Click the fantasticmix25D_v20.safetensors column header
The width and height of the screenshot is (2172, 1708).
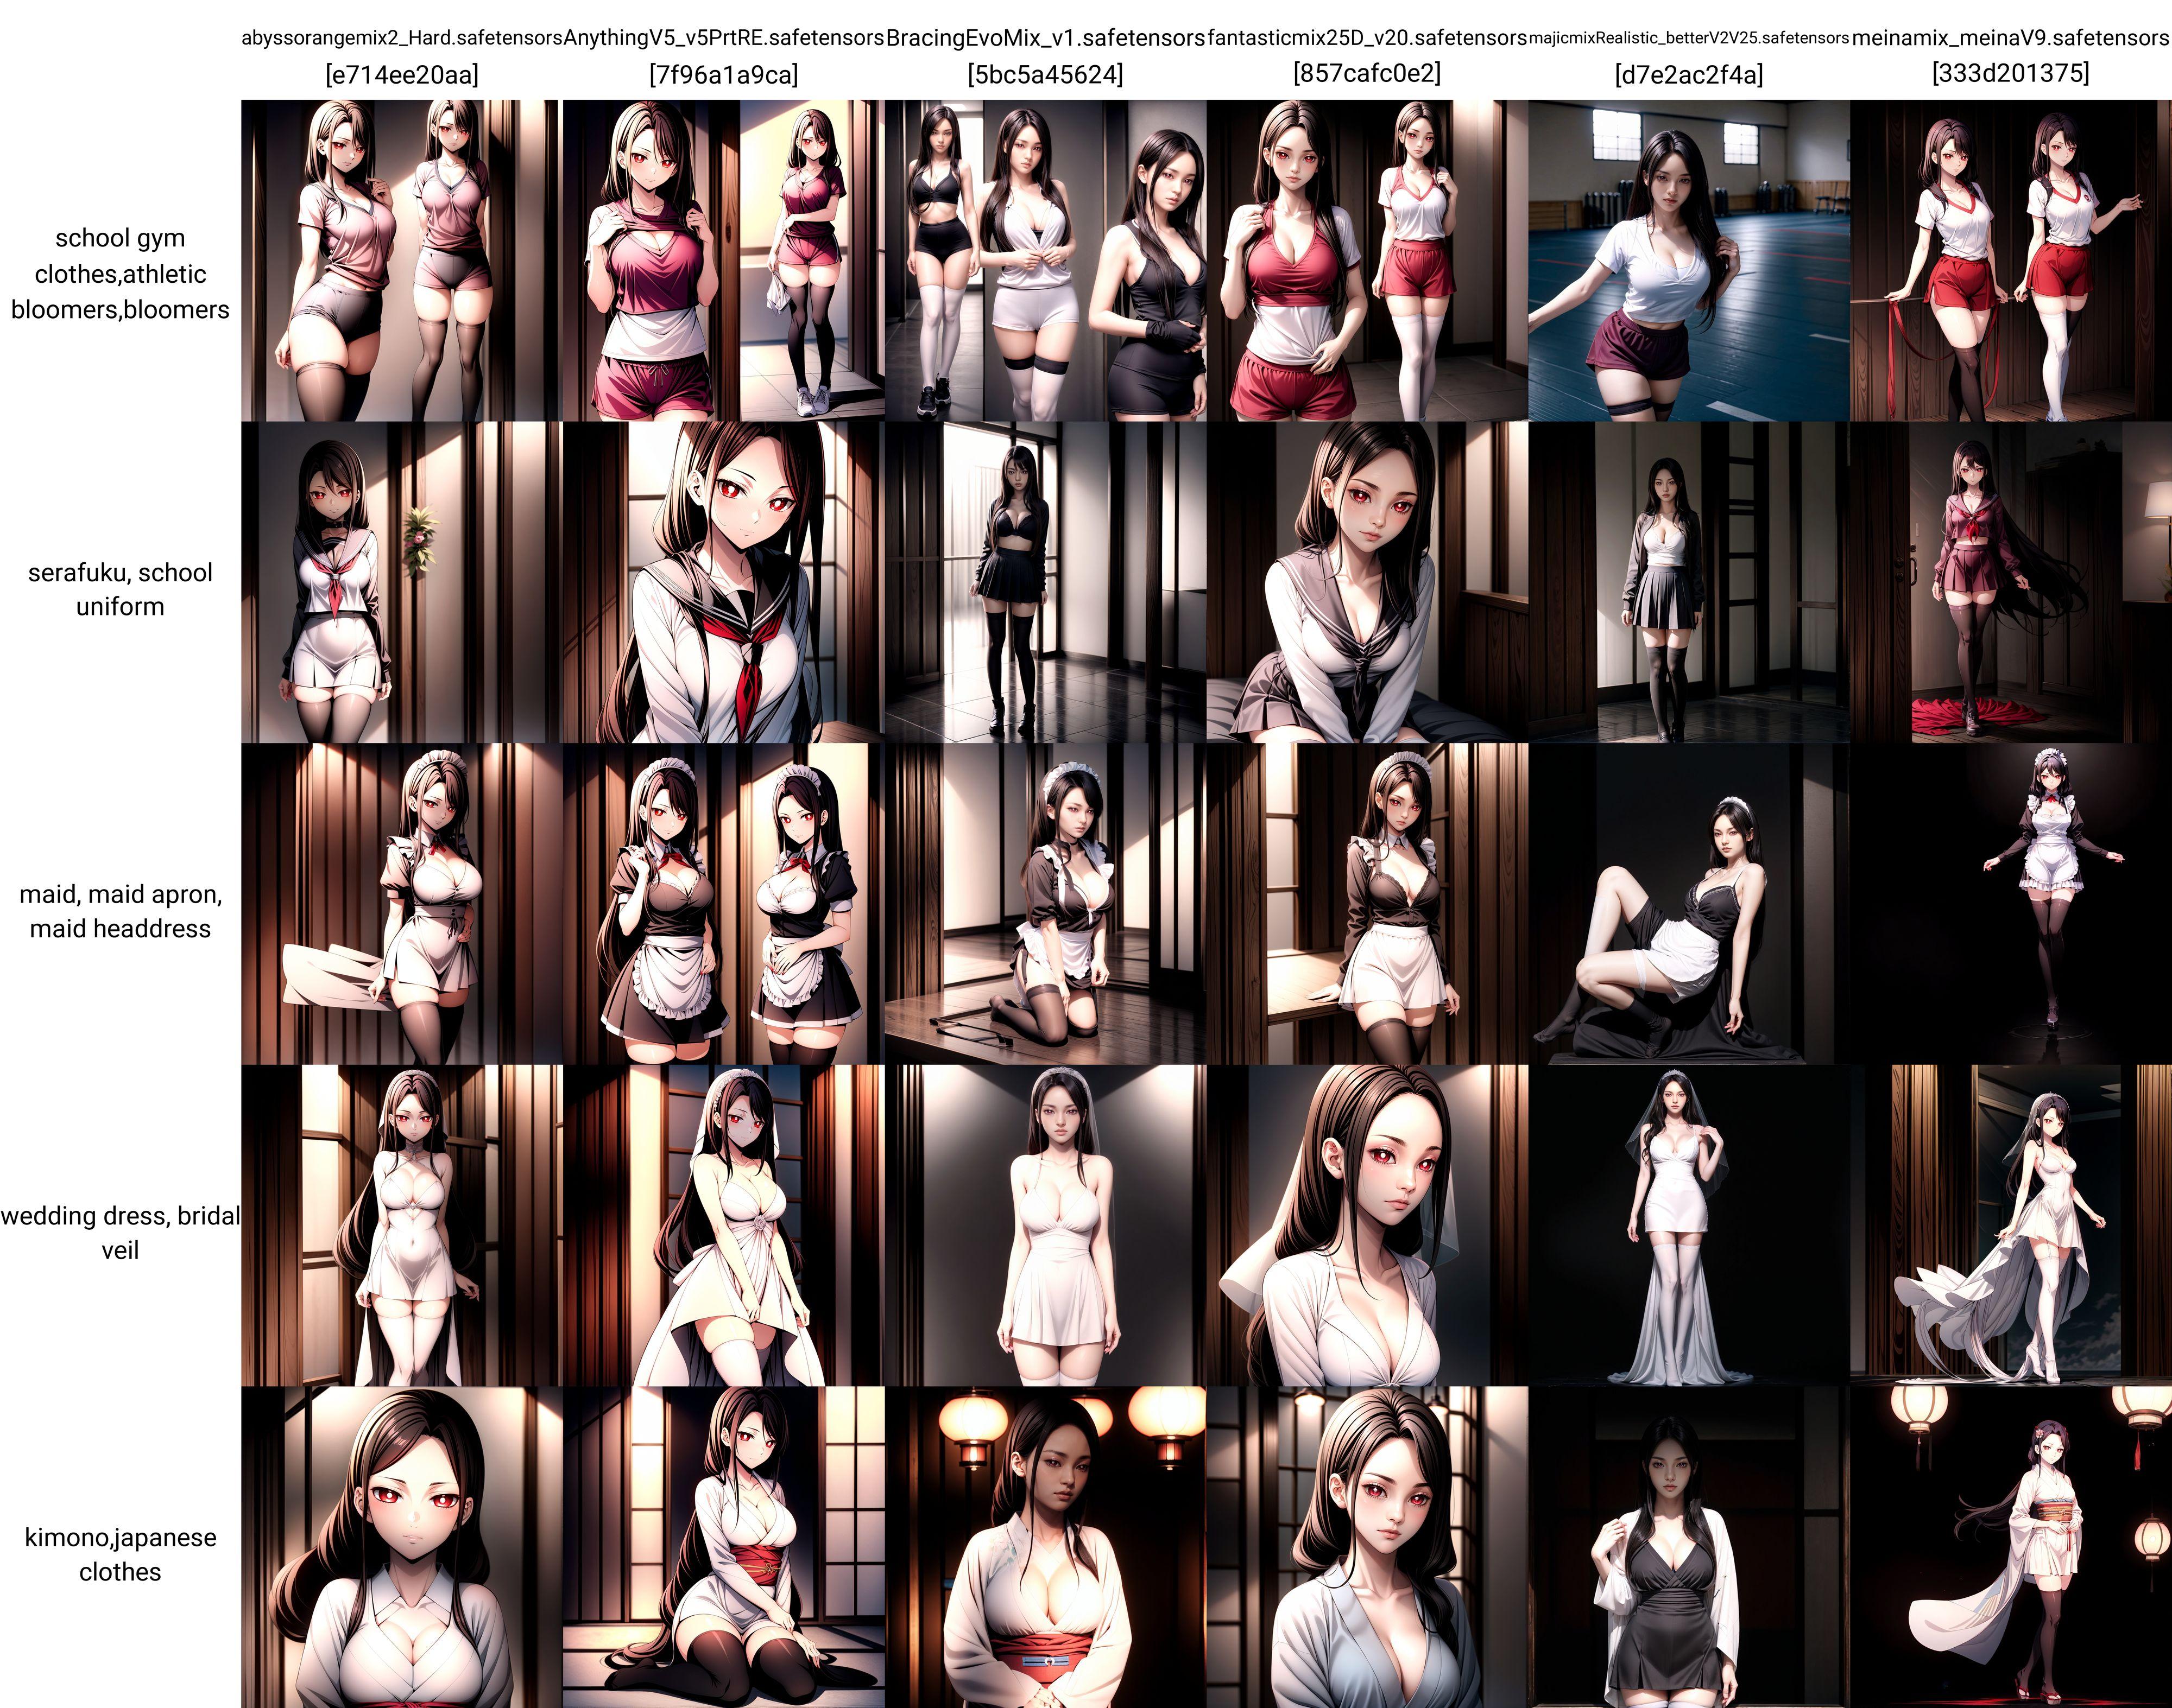tap(1367, 39)
